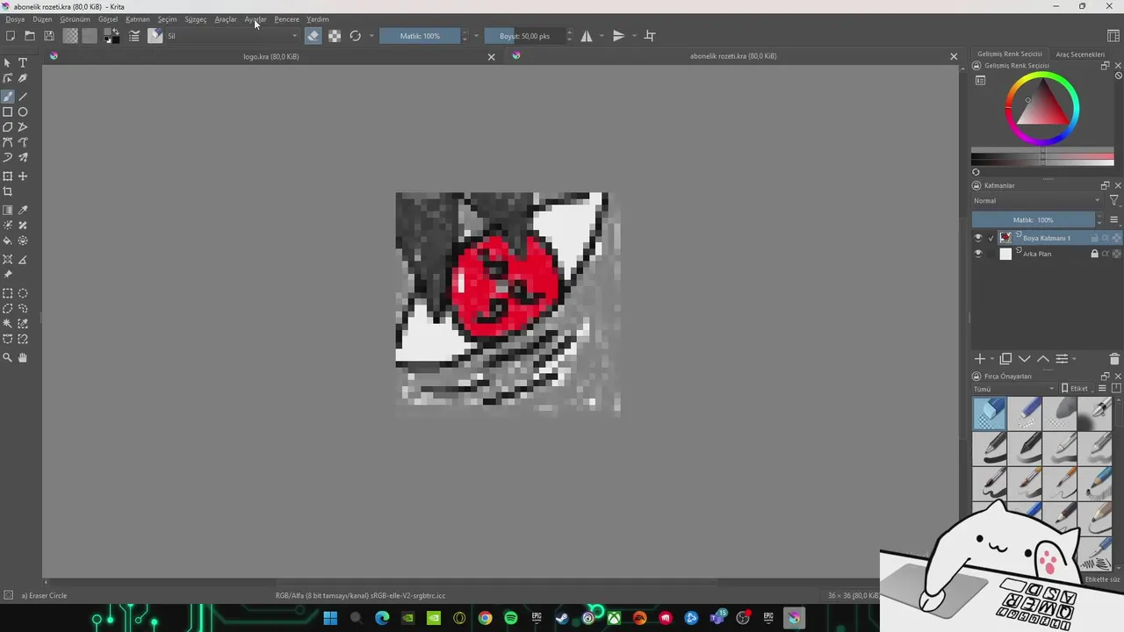Click Save document floppy icon

tap(49, 36)
